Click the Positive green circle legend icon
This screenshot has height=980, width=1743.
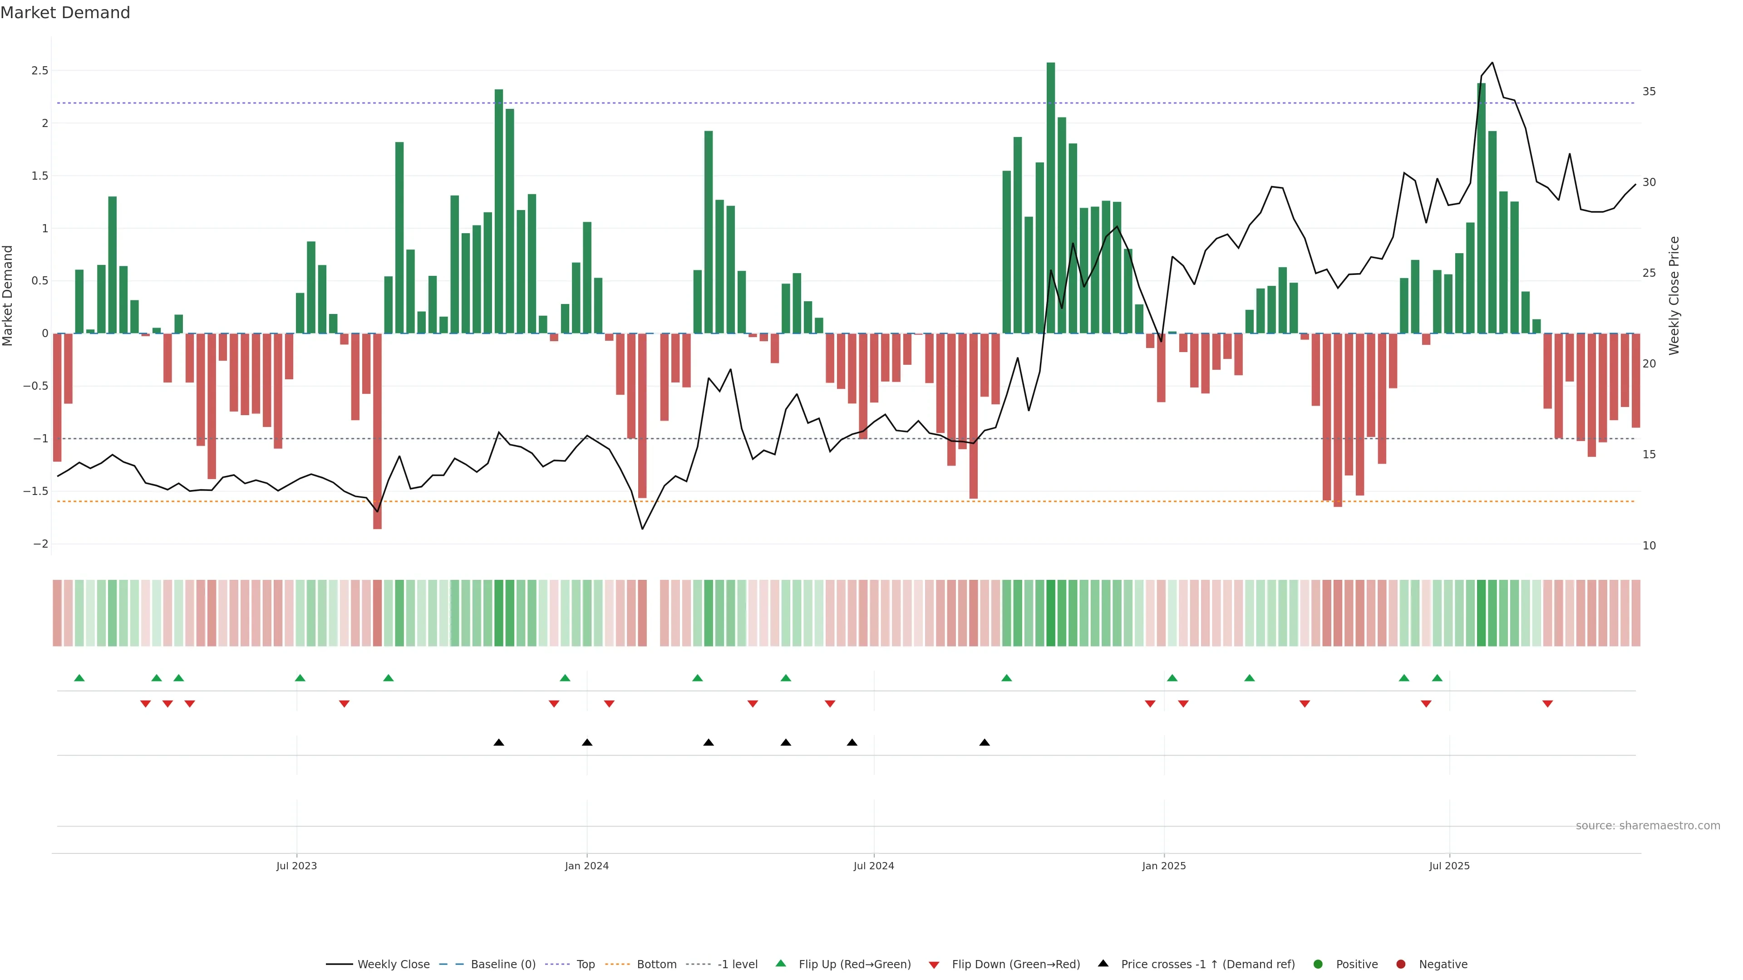pos(1317,964)
